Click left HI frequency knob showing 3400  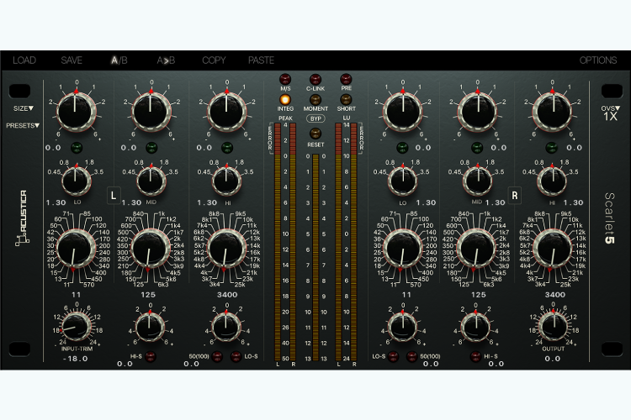pos(226,249)
